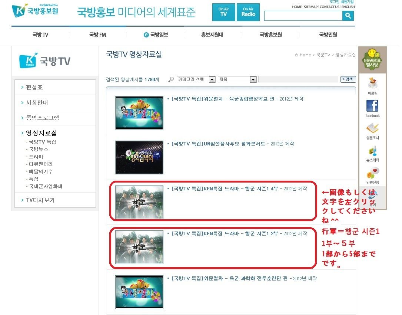This screenshot has width=402, height=315.
Task: Select 드라마 under 영상자료실
Action: point(36,157)
